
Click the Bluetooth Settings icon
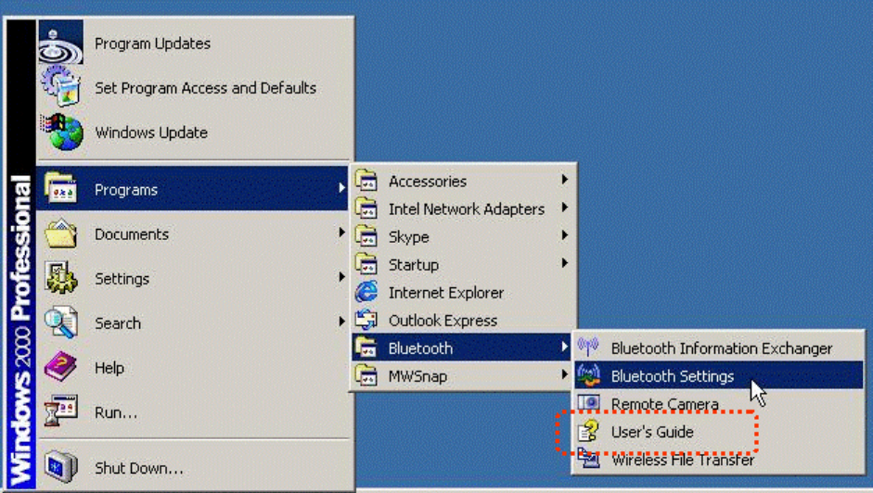click(588, 375)
